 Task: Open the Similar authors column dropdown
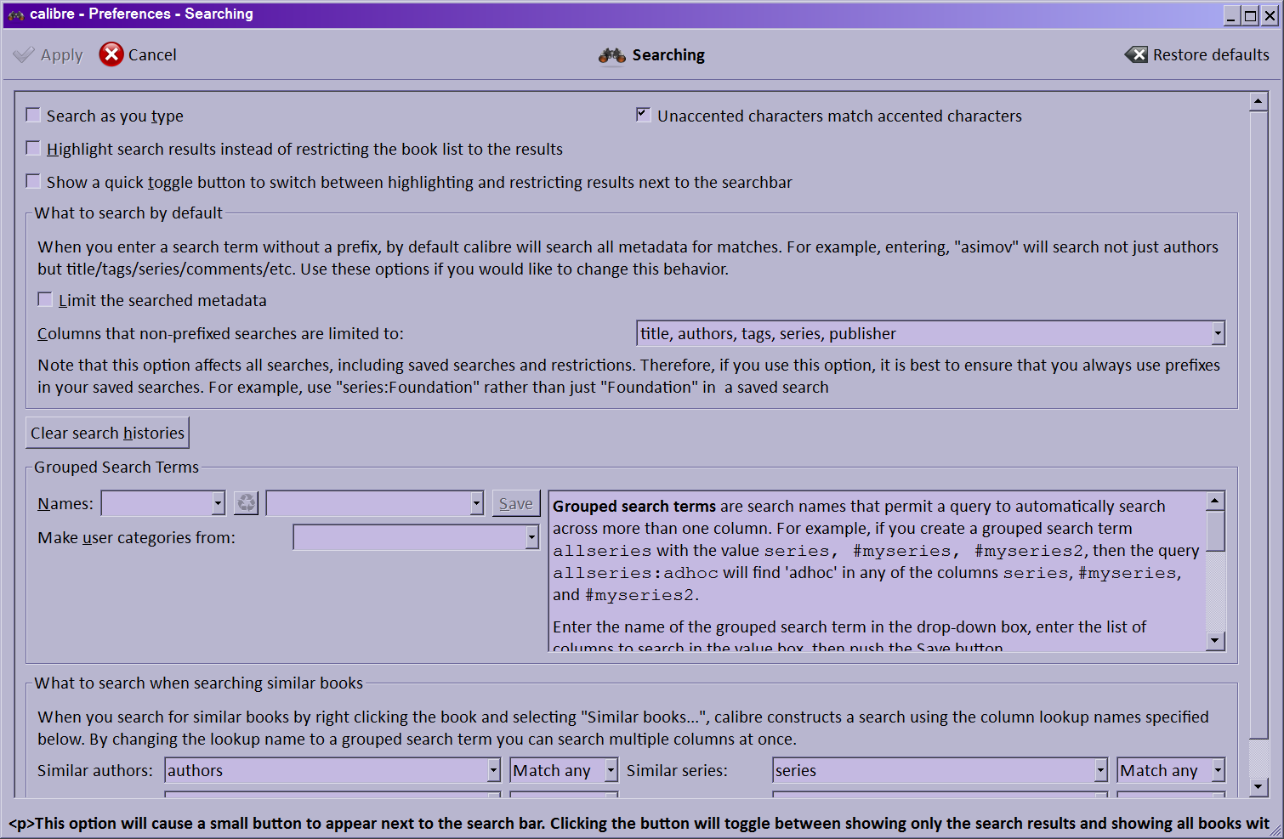coord(493,770)
